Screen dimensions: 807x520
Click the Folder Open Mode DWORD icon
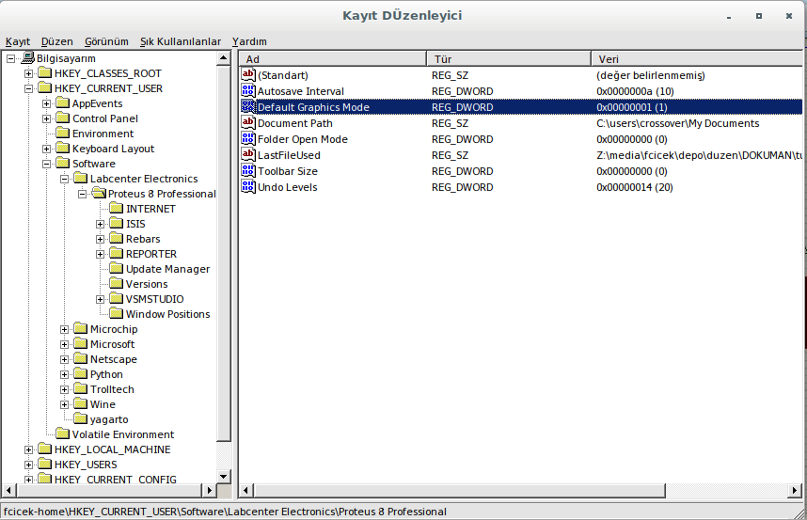click(x=248, y=139)
